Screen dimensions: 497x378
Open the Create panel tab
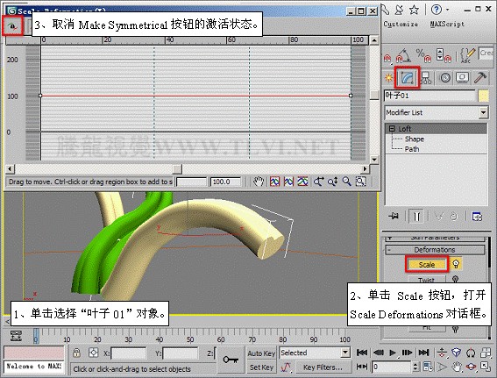point(388,78)
